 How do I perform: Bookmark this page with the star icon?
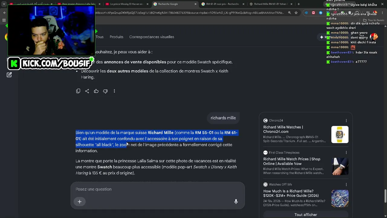(296, 13)
